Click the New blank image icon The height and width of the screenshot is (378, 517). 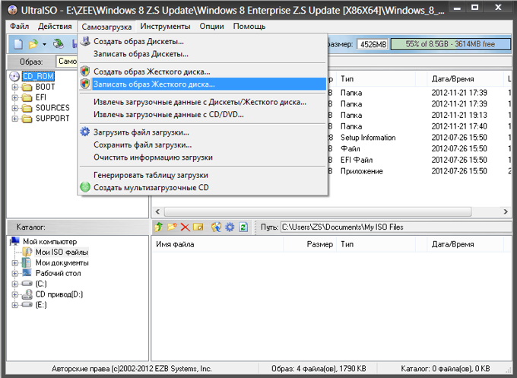(x=18, y=44)
